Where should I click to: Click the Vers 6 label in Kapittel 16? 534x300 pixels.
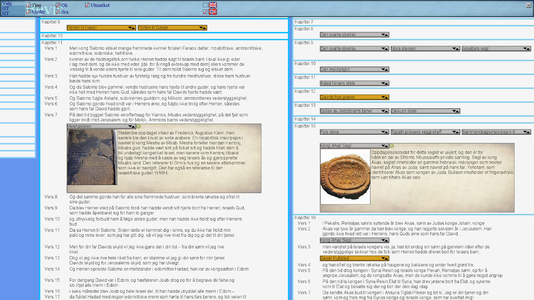pos(304,281)
